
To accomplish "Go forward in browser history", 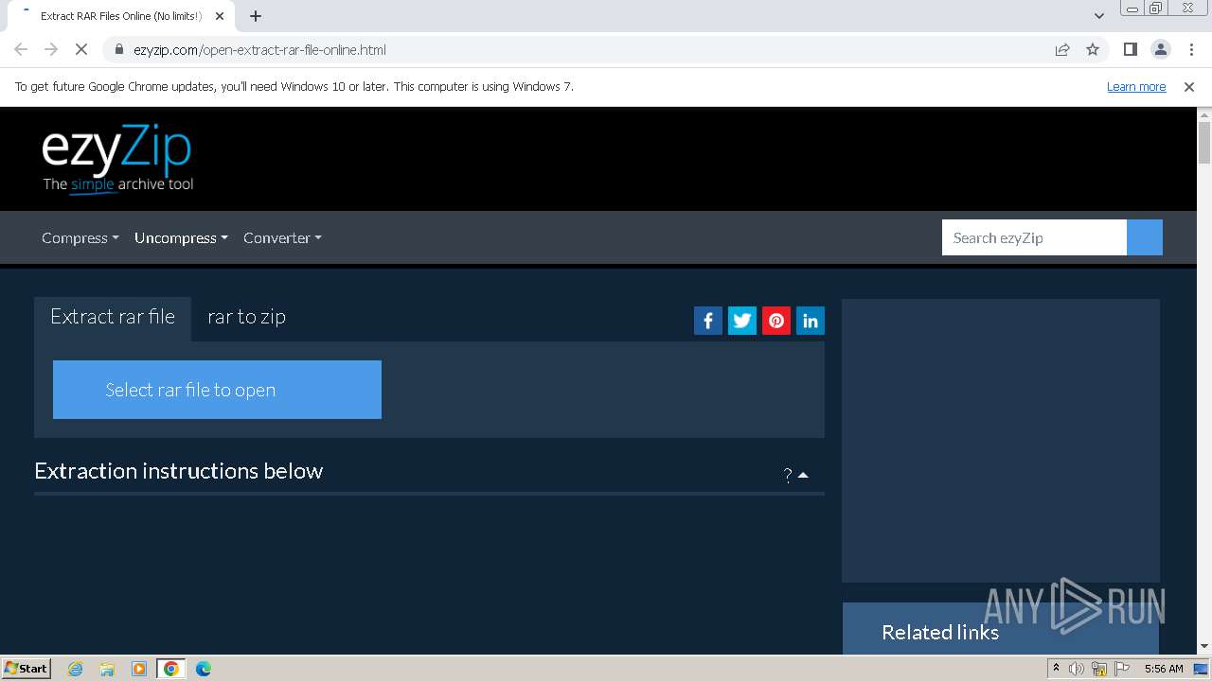I will pos(51,49).
